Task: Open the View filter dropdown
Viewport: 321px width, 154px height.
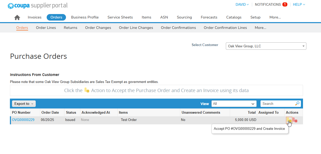Action: click(x=234, y=104)
